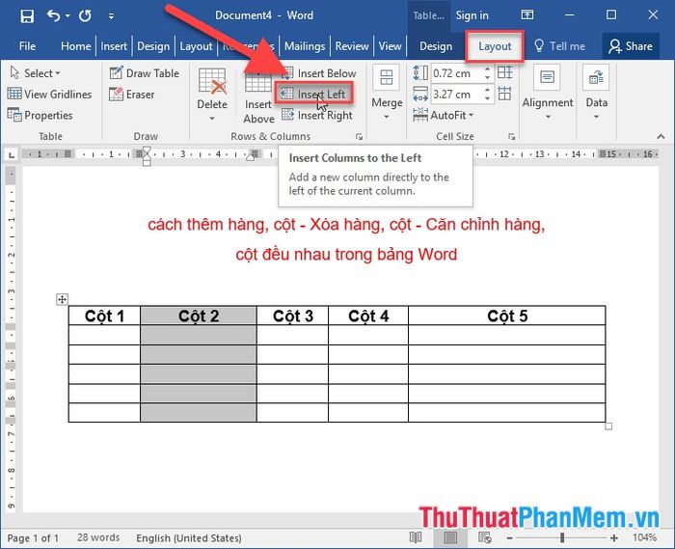Expand the Merge group dropdown
The image size is (675, 549).
[387, 94]
